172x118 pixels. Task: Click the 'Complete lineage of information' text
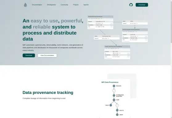[44, 98]
